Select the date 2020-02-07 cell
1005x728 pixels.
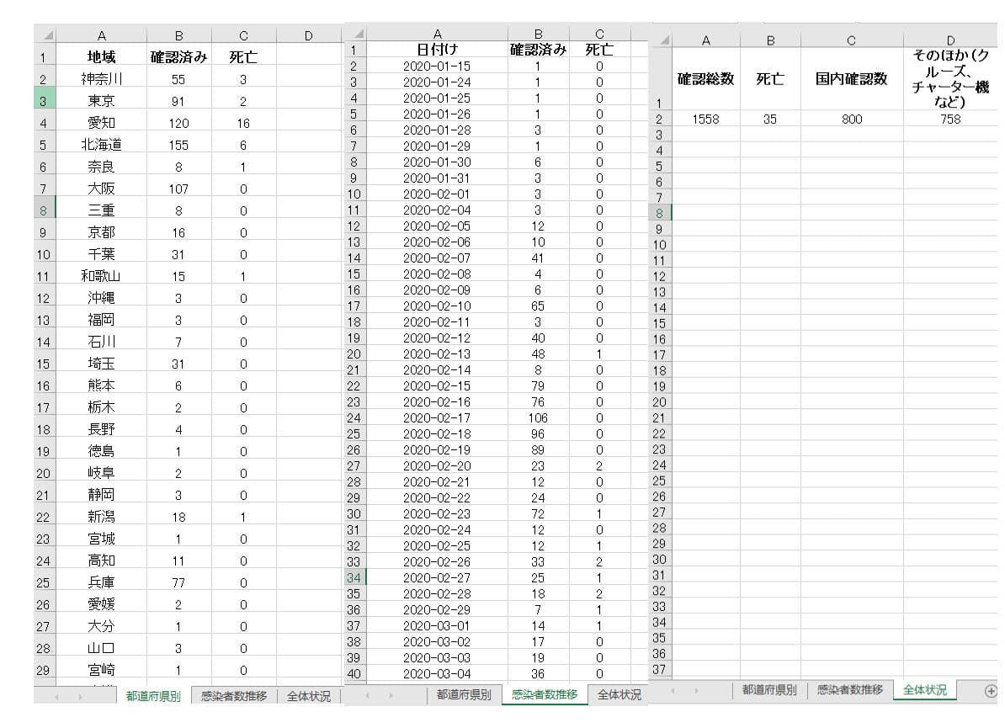click(437, 258)
